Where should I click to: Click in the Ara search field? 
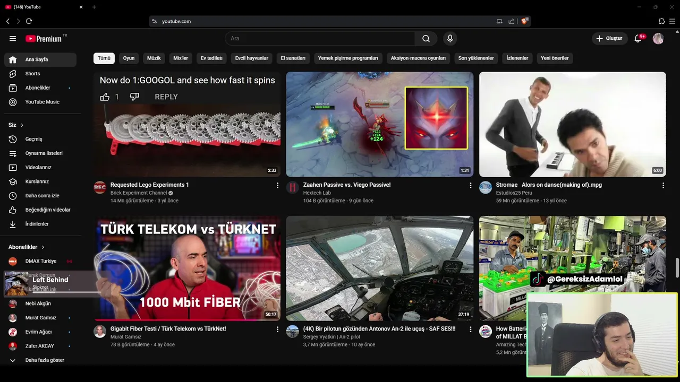click(x=320, y=38)
